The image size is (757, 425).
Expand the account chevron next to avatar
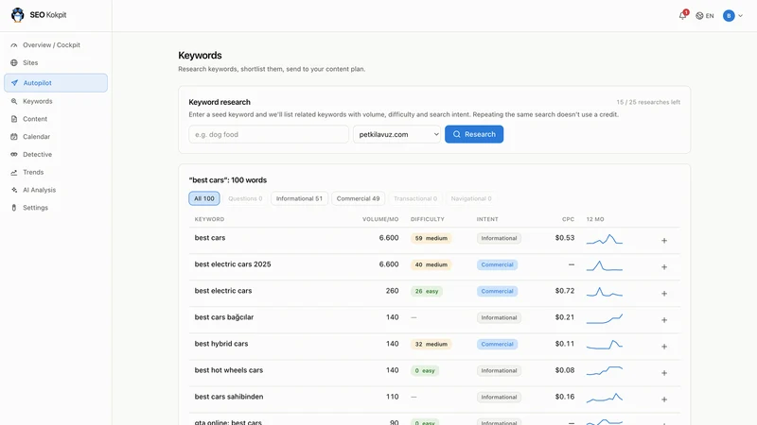click(741, 16)
